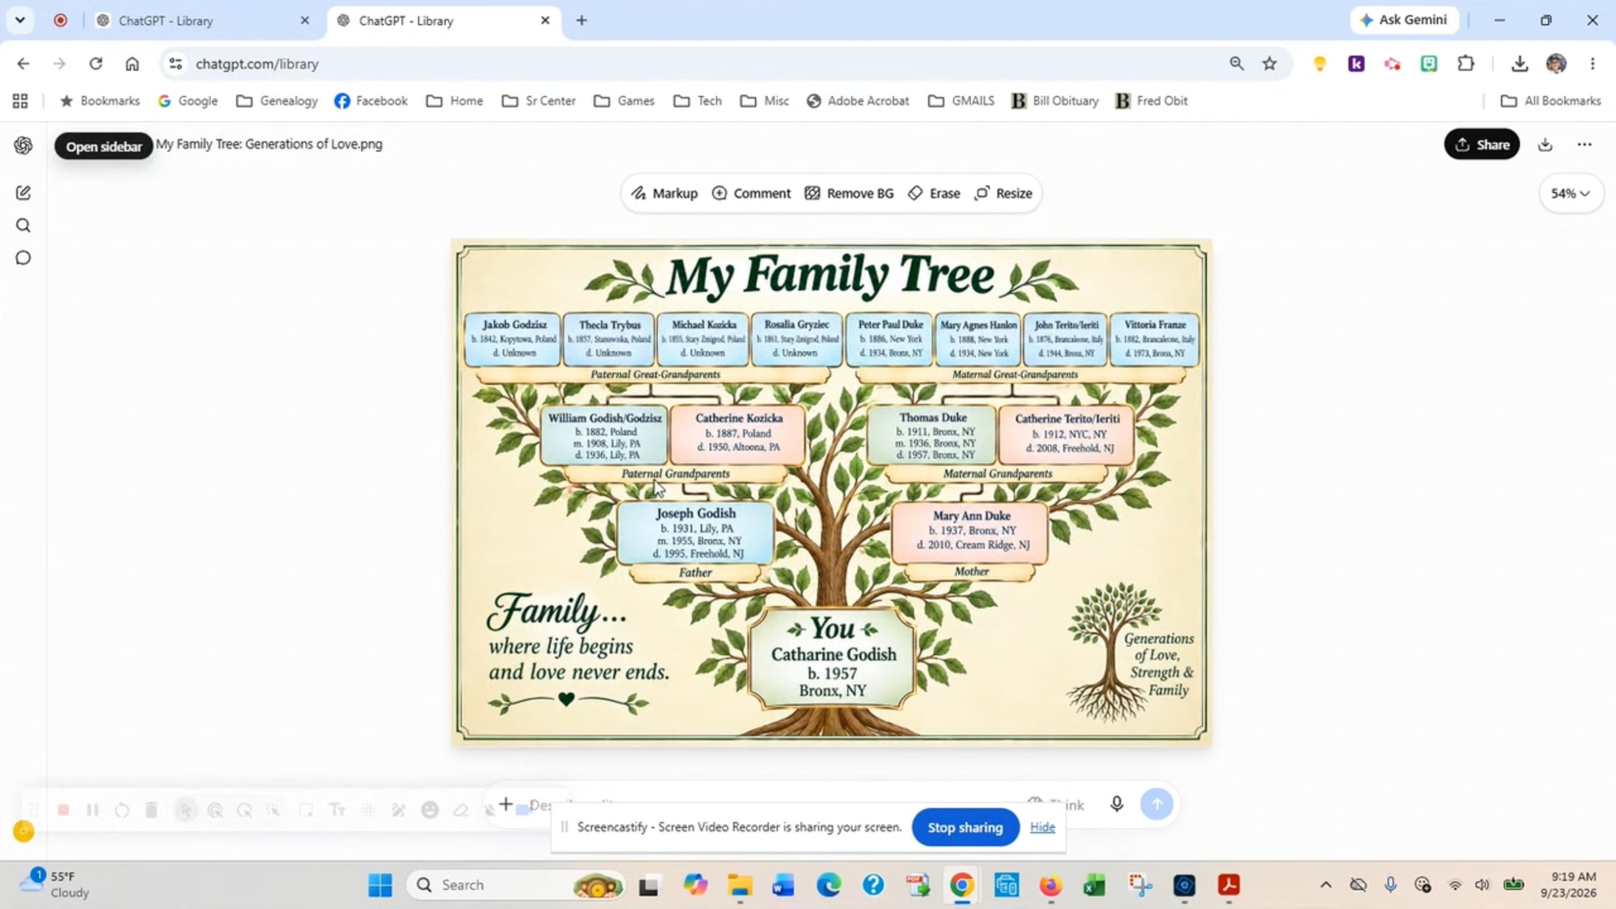The width and height of the screenshot is (1616, 909).
Task: Open the Bill Obituary bookmark
Action: coord(1054,101)
